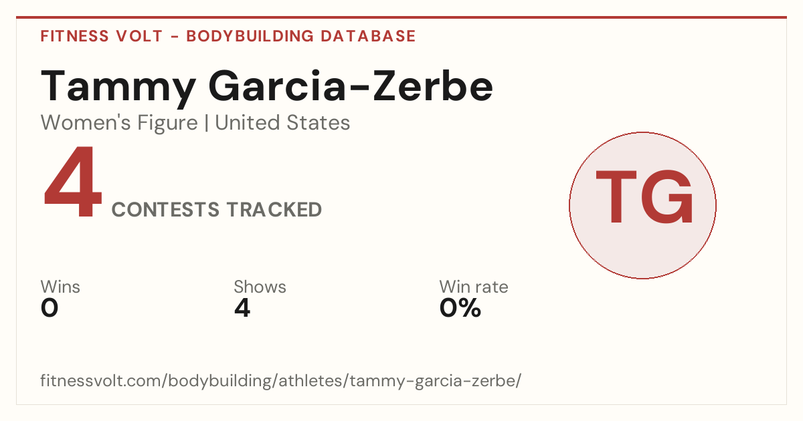Select the Tammy Garcia-Zerbe name heading
Image resolution: width=803 pixels, height=421 pixels.
click(267, 87)
